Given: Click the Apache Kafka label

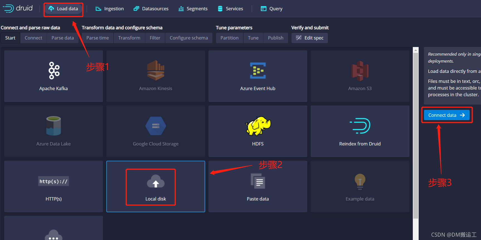Looking at the screenshot, I should pyautogui.click(x=53, y=88).
